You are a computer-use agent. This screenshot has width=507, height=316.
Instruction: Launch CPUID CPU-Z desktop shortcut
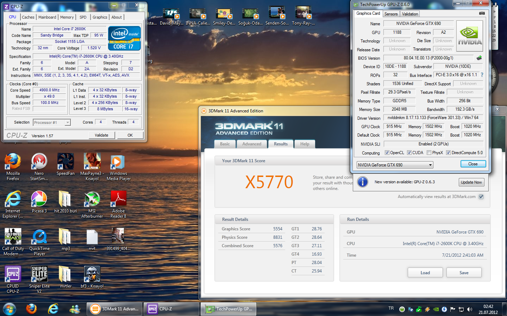(13, 275)
